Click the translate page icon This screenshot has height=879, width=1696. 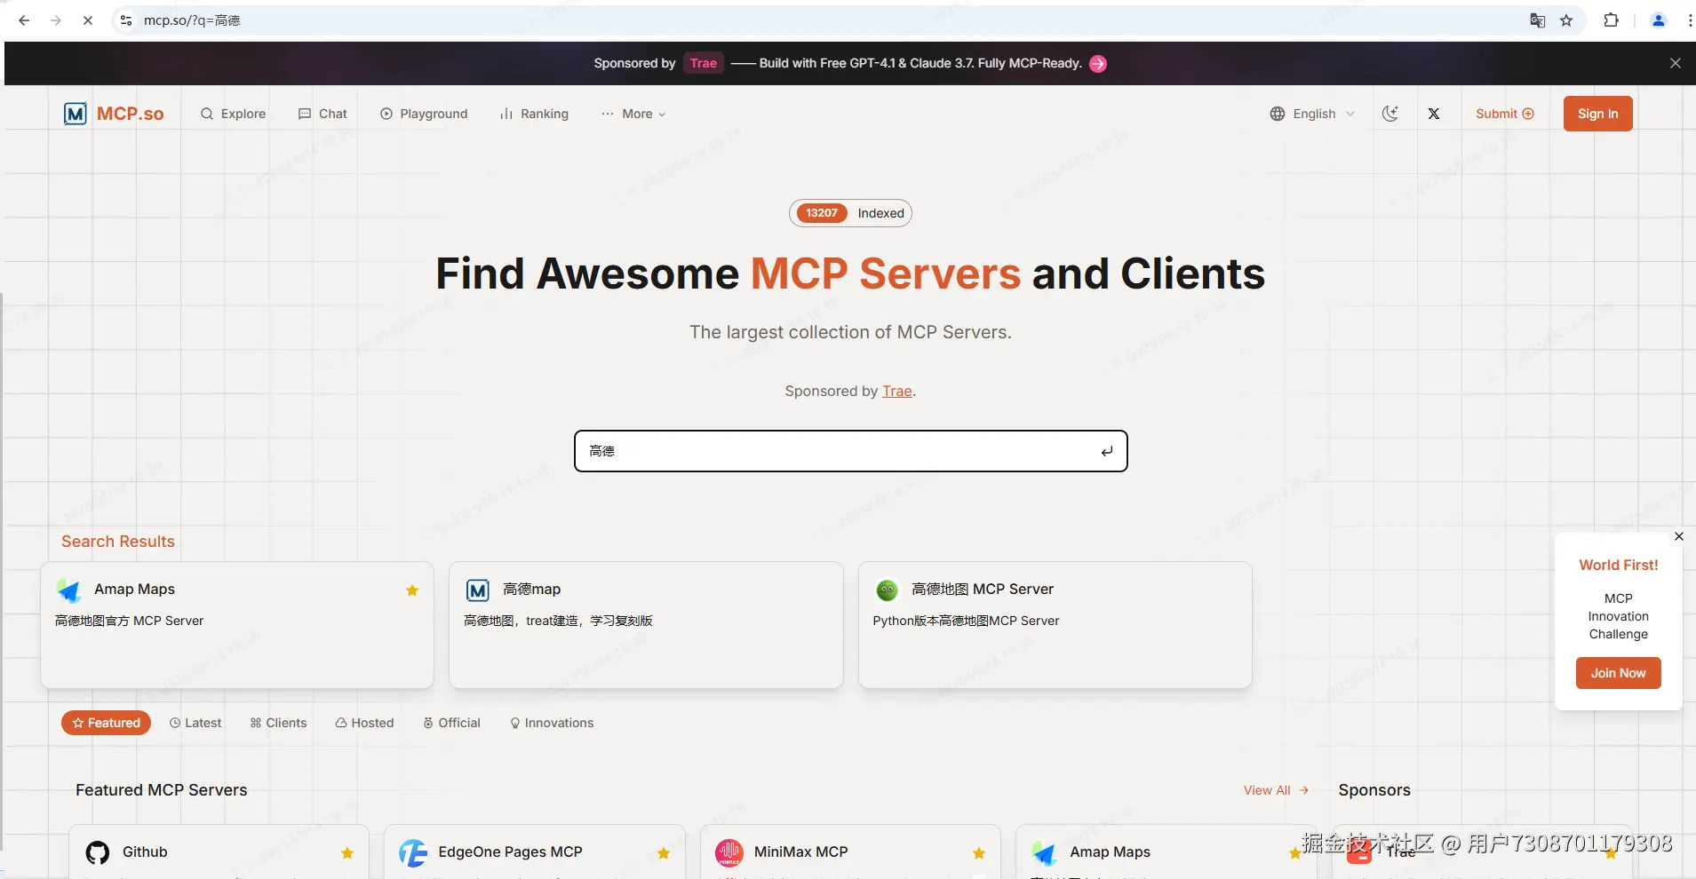pos(1538,20)
